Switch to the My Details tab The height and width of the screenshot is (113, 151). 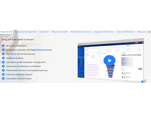pyautogui.click(x=44, y=32)
